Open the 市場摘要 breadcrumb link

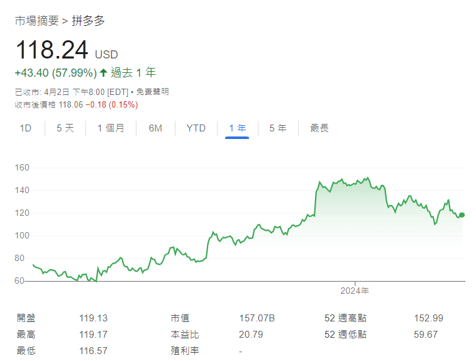[36, 21]
